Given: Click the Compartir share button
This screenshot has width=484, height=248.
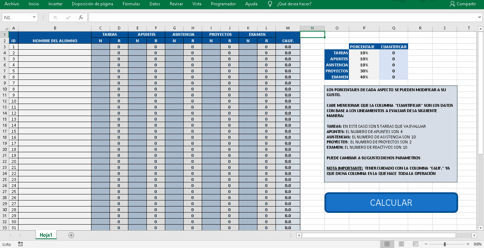Looking at the screenshot, I should point(463,4).
